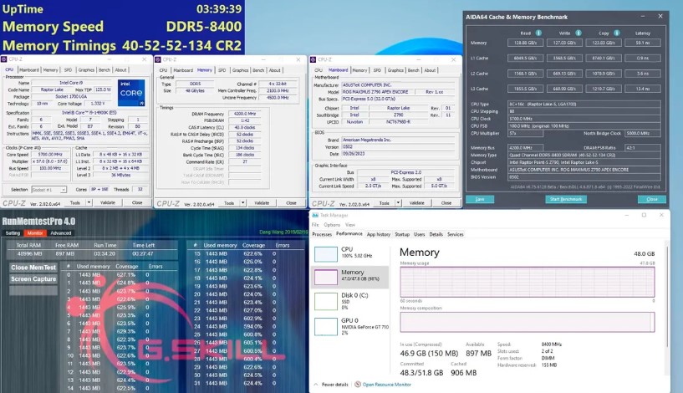The width and height of the screenshot is (683, 393).
Task: Click Validate in CPU-Z Mainboard window
Action: (x=417, y=203)
